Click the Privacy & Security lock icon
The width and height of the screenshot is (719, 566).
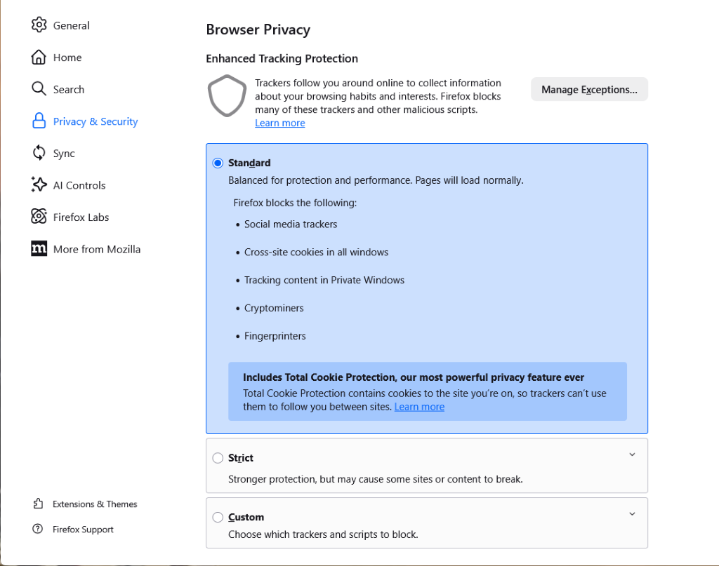(39, 121)
